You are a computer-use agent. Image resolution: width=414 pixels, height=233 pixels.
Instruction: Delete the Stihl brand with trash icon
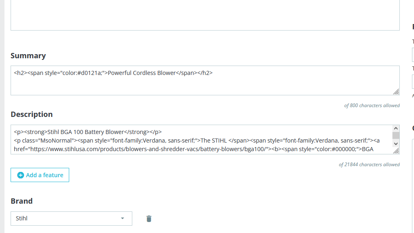pos(149,219)
